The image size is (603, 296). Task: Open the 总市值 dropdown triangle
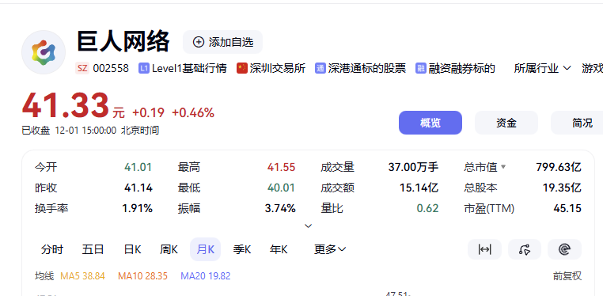click(x=503, y=167)
